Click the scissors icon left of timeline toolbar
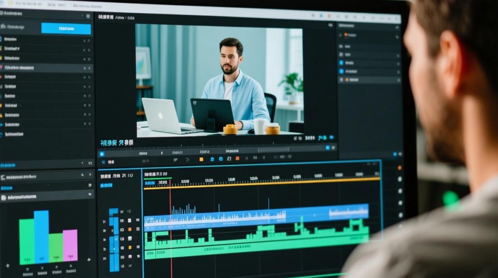Screen dimensions: 498x278 103,162
